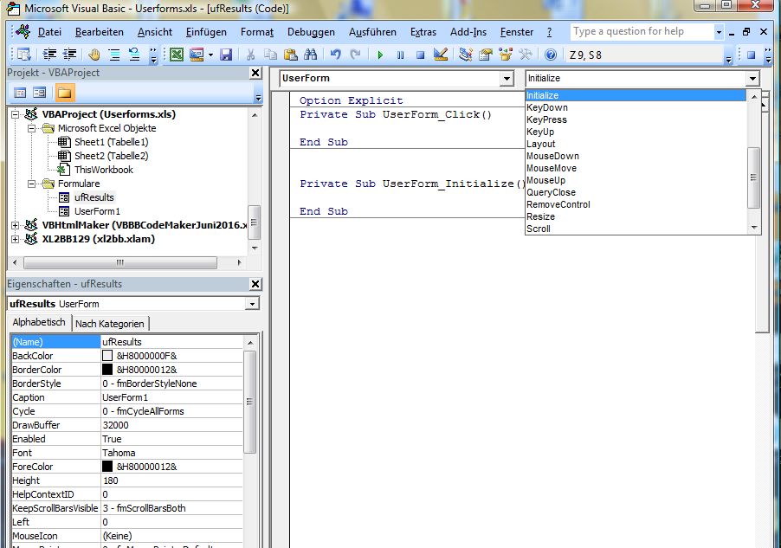Click the Height property row
Viewport: 781px width, 548px height.
tap(127, 480)
